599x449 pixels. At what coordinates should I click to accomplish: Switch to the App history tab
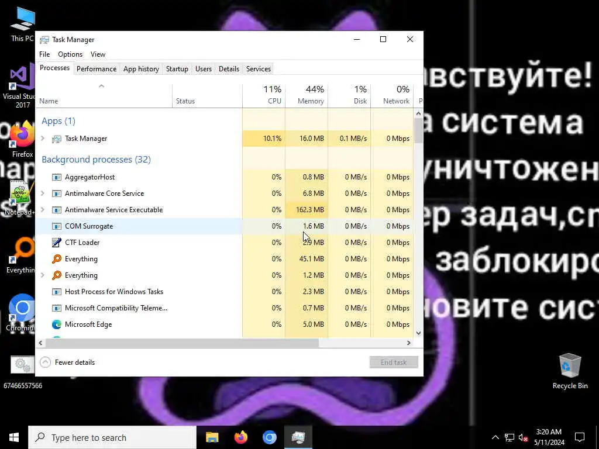point(141,69)
